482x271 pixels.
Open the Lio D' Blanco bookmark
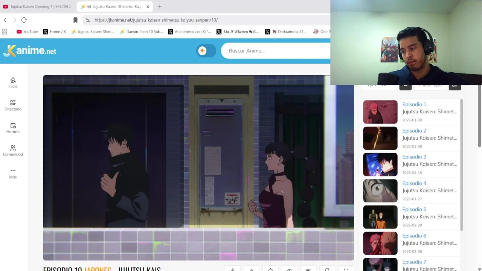tap(238, 32)
